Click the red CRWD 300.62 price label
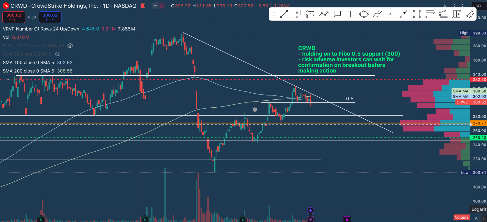Screen dimensions: 487x222 (471, 102)
